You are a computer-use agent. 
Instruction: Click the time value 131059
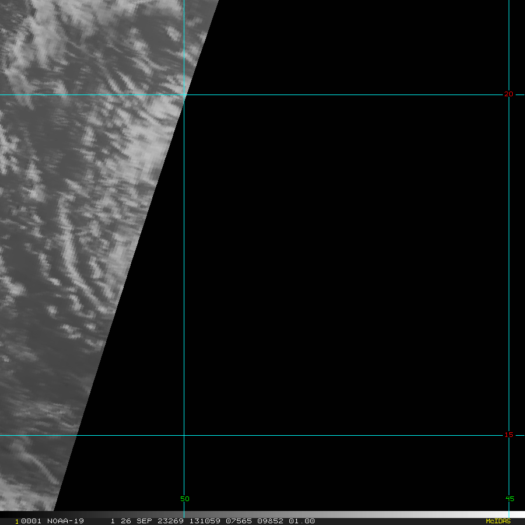205,521
